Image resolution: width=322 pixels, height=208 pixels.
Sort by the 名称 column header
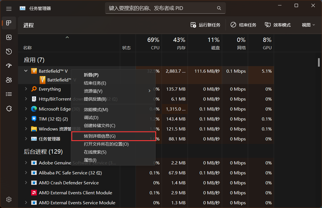point(69,43)
